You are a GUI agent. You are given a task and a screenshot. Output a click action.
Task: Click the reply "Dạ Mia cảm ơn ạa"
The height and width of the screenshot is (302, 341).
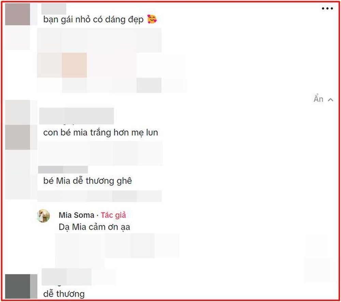click(x=94, y=227)
